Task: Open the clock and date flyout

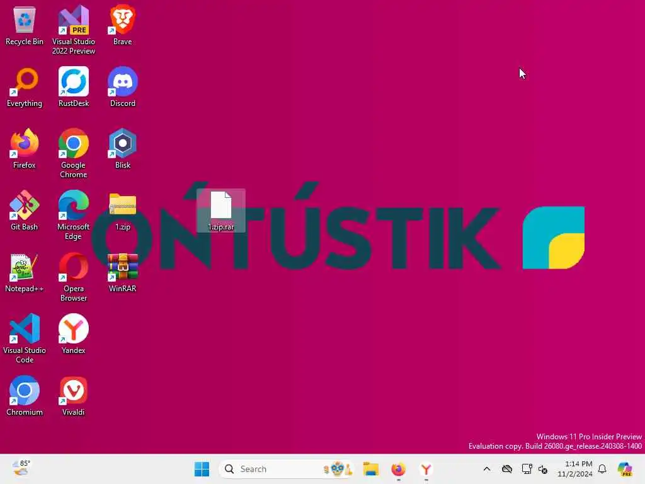Action: pos(574,469)
